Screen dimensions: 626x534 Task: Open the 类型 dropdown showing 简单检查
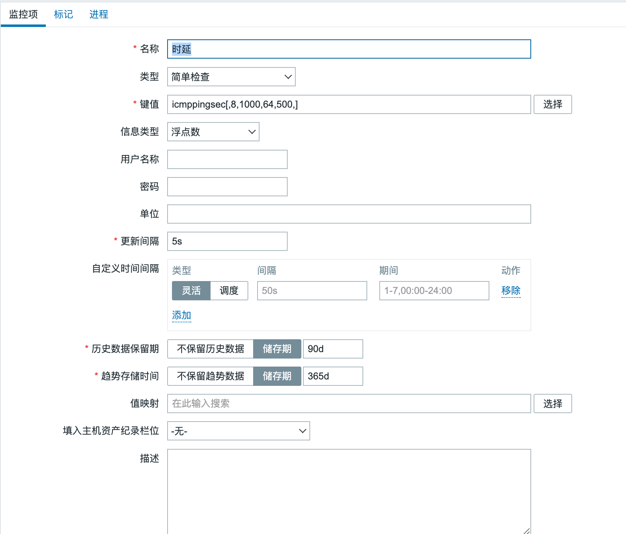pyautogui.click(x=231, y=76)
